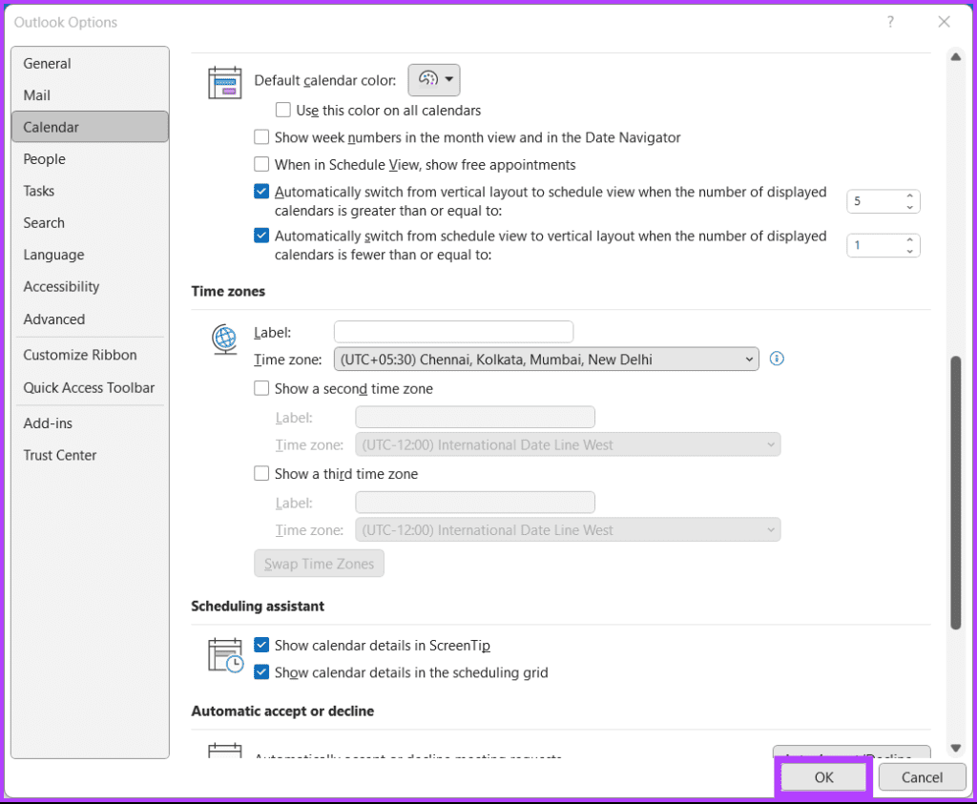This screenshot has height=804, width=977.
Task: Click the globe time zones icon
Action: point(224,340)
